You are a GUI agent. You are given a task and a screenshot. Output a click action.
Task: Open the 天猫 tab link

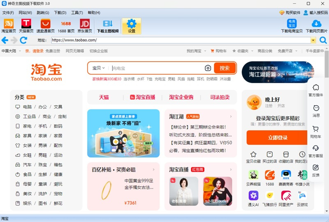coord(104,97)
